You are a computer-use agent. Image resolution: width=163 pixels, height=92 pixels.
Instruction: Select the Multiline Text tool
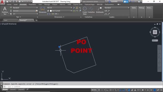tap(5, 11)
